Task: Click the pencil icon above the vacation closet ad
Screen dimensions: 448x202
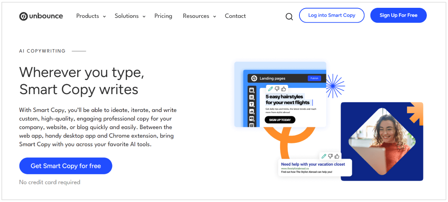Action: (324, 156)
